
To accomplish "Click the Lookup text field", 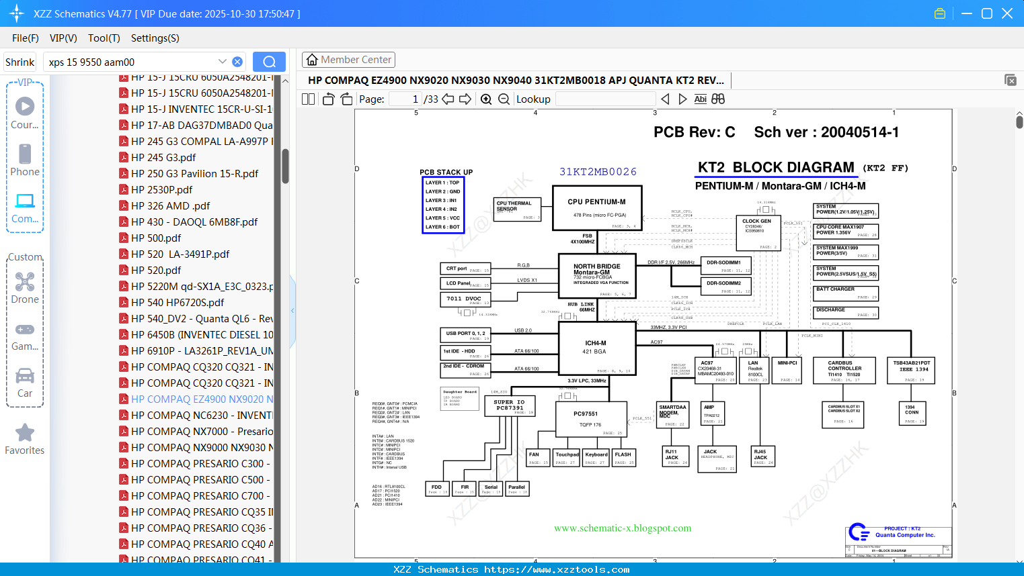I will pos(605,99).
